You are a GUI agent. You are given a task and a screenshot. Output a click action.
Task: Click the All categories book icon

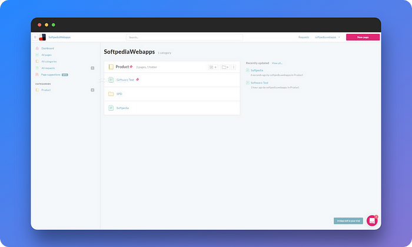(37, 61)
